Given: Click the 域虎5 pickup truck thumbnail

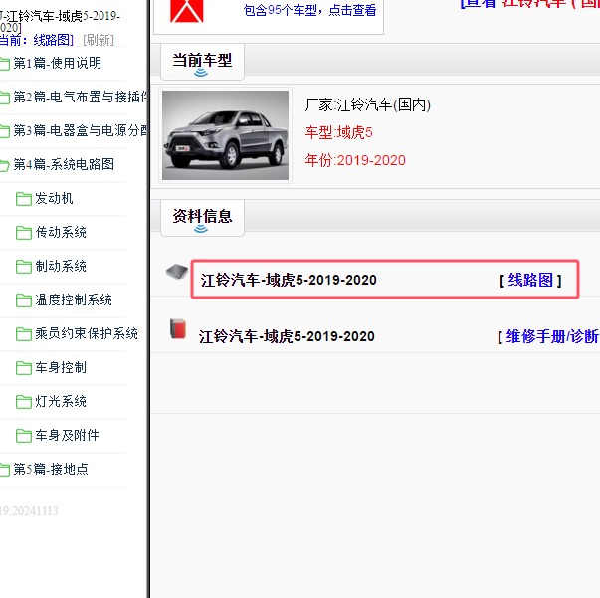Looking at the screenshot, I should pos(226,135).
